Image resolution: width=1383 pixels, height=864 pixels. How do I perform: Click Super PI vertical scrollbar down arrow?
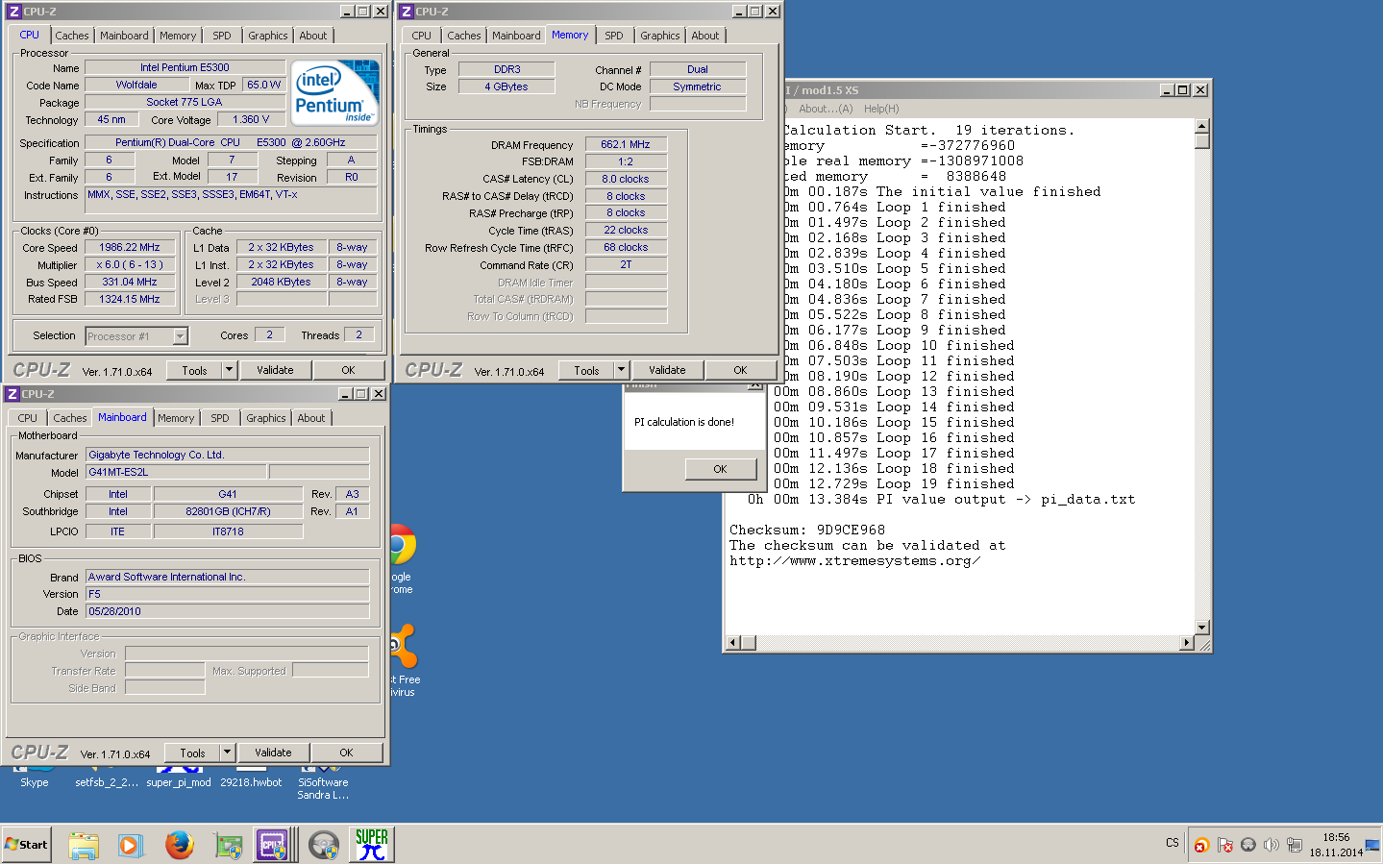click(1201, 627)
